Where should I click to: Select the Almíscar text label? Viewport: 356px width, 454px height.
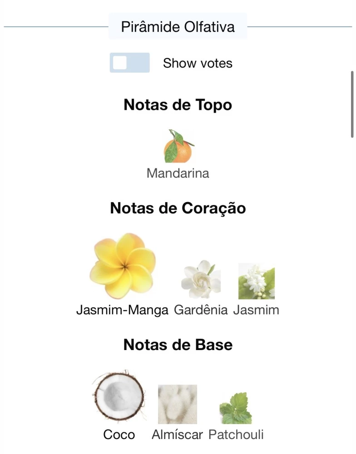click(x=177, y=434)
